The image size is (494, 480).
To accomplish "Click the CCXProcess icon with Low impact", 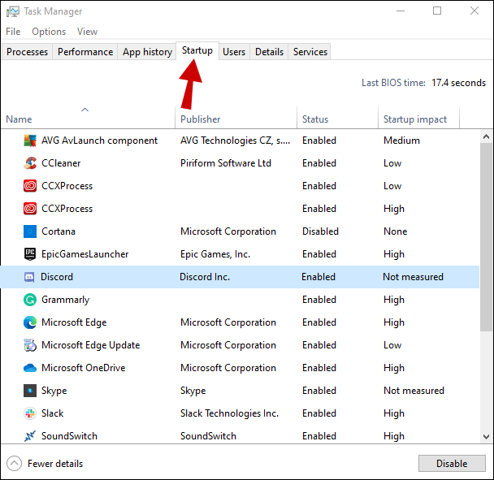I will [x=30, y=186].
